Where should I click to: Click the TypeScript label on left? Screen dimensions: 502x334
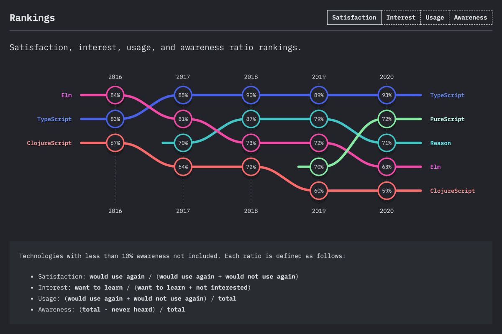coord(54,119)
